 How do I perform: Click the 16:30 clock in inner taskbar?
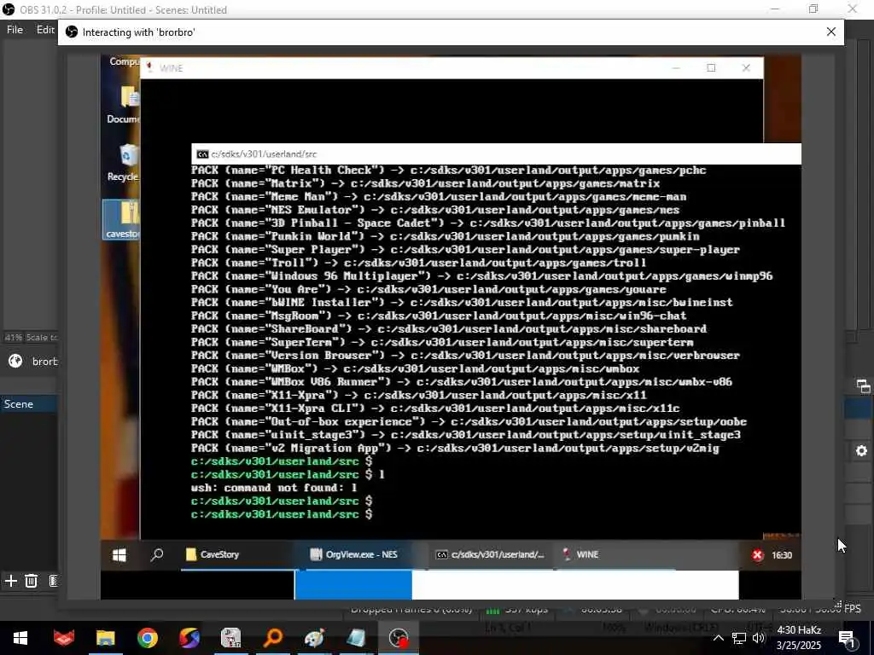[x=782, y=554]
